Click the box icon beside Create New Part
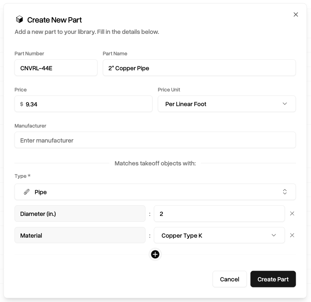The height and width of the screenshot is (302, 311). click(19, 19)
